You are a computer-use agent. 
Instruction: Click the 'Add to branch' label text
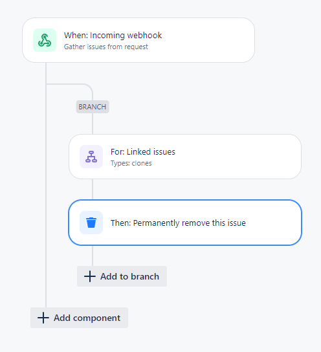tap(129, 276)
